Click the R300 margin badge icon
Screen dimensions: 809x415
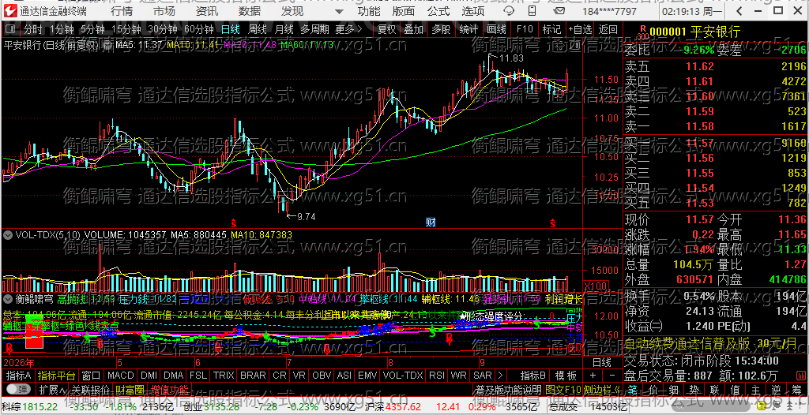[642, 33]
